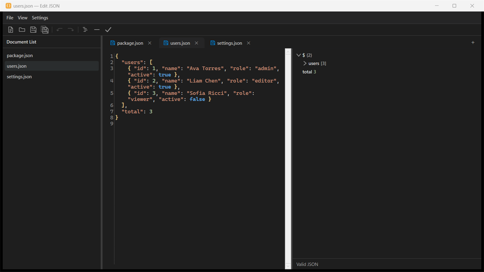
Task: Minify the JSON using the dash icon
Action: [97, 30]
